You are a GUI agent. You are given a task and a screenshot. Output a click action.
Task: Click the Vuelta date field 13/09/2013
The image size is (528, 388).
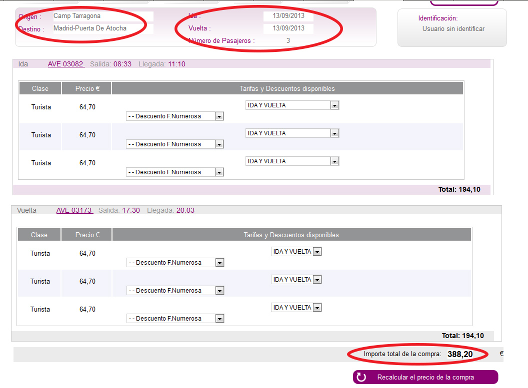click(x=288, y=28)
